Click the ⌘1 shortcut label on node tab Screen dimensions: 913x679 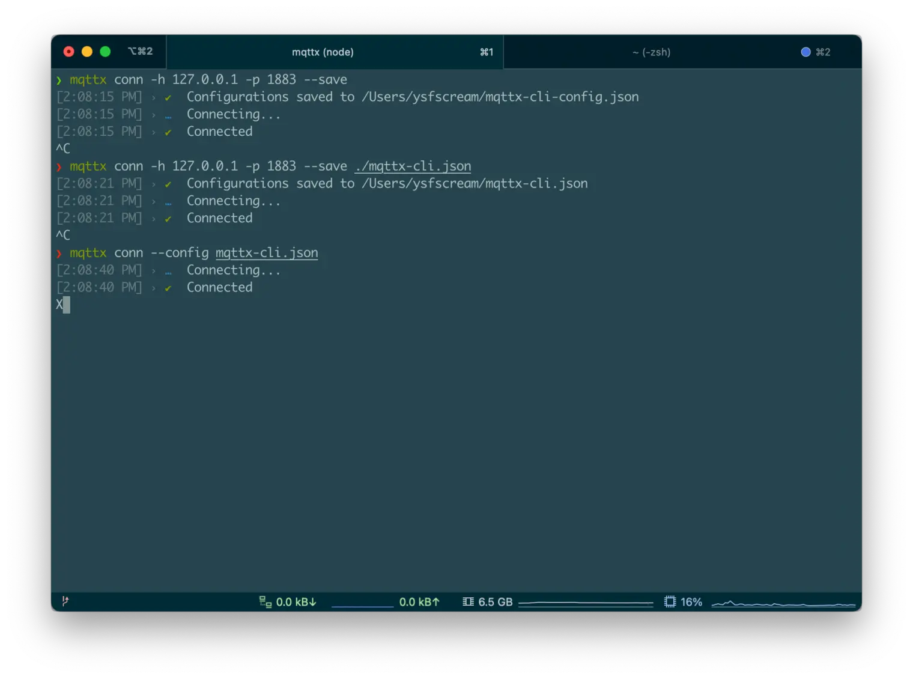coord(487,52)
